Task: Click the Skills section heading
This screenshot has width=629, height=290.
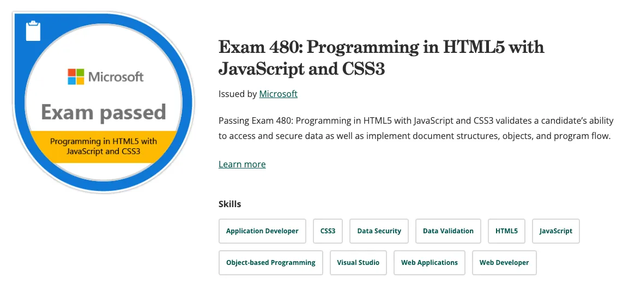Action: coord(229,204)
